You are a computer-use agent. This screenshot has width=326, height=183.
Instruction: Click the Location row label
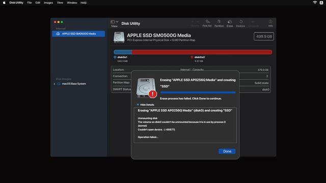click(119, 70)
